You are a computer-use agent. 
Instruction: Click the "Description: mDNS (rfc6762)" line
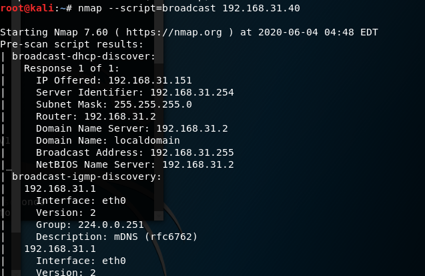117,237
